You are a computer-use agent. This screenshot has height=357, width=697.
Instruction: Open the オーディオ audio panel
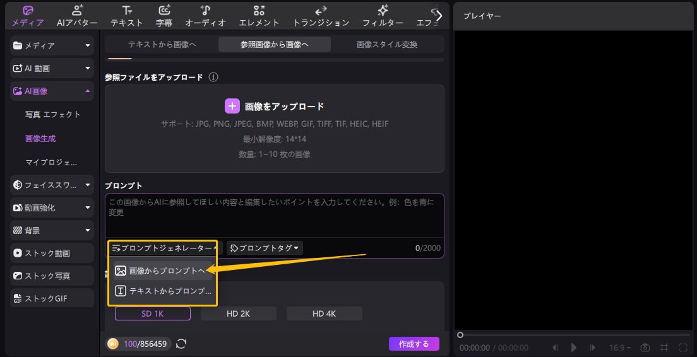pyautogui.click(x=205, y=15)
